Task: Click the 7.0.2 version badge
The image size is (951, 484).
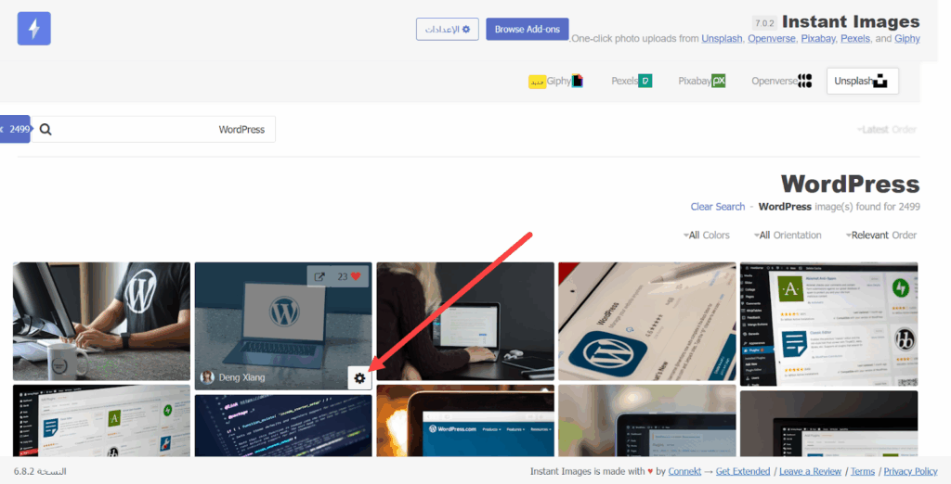Action: [764, 23]
